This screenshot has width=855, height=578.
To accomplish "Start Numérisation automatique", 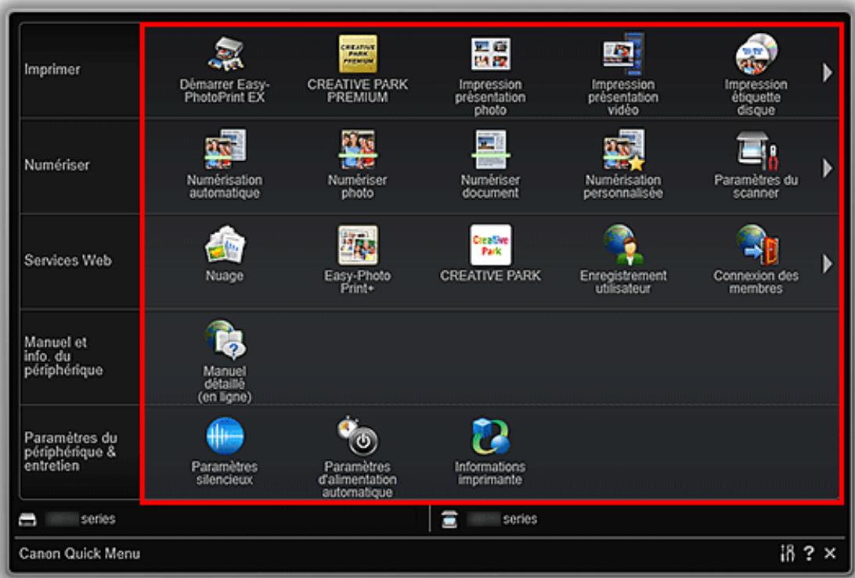I will (224, 163).
